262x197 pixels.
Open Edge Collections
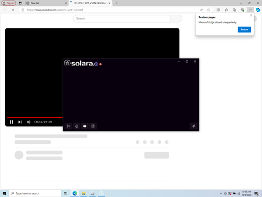click(234, 10)
